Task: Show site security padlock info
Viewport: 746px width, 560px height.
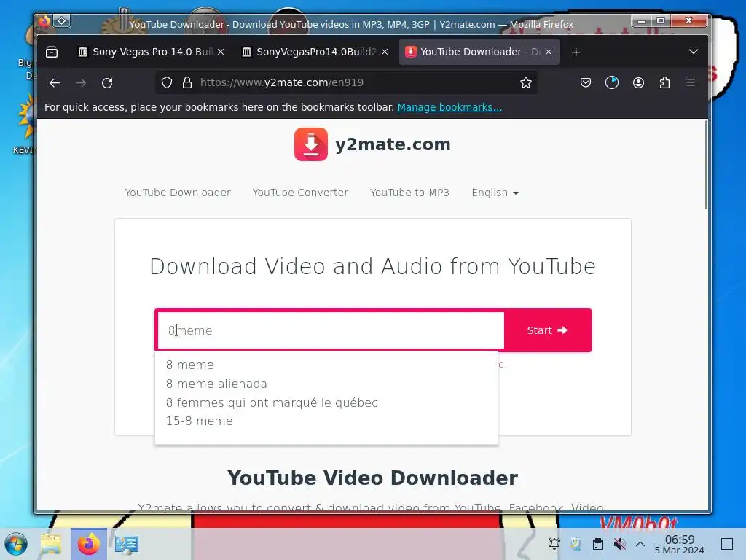Action: [x=187, y=83]
